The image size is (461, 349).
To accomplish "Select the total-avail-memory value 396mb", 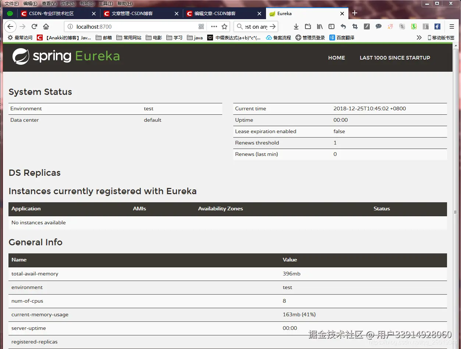I will 291,274.
